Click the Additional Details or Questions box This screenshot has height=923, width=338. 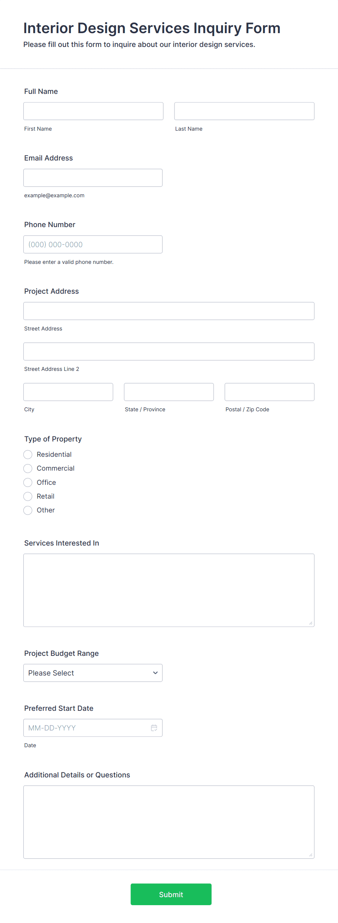coord(169,822)
